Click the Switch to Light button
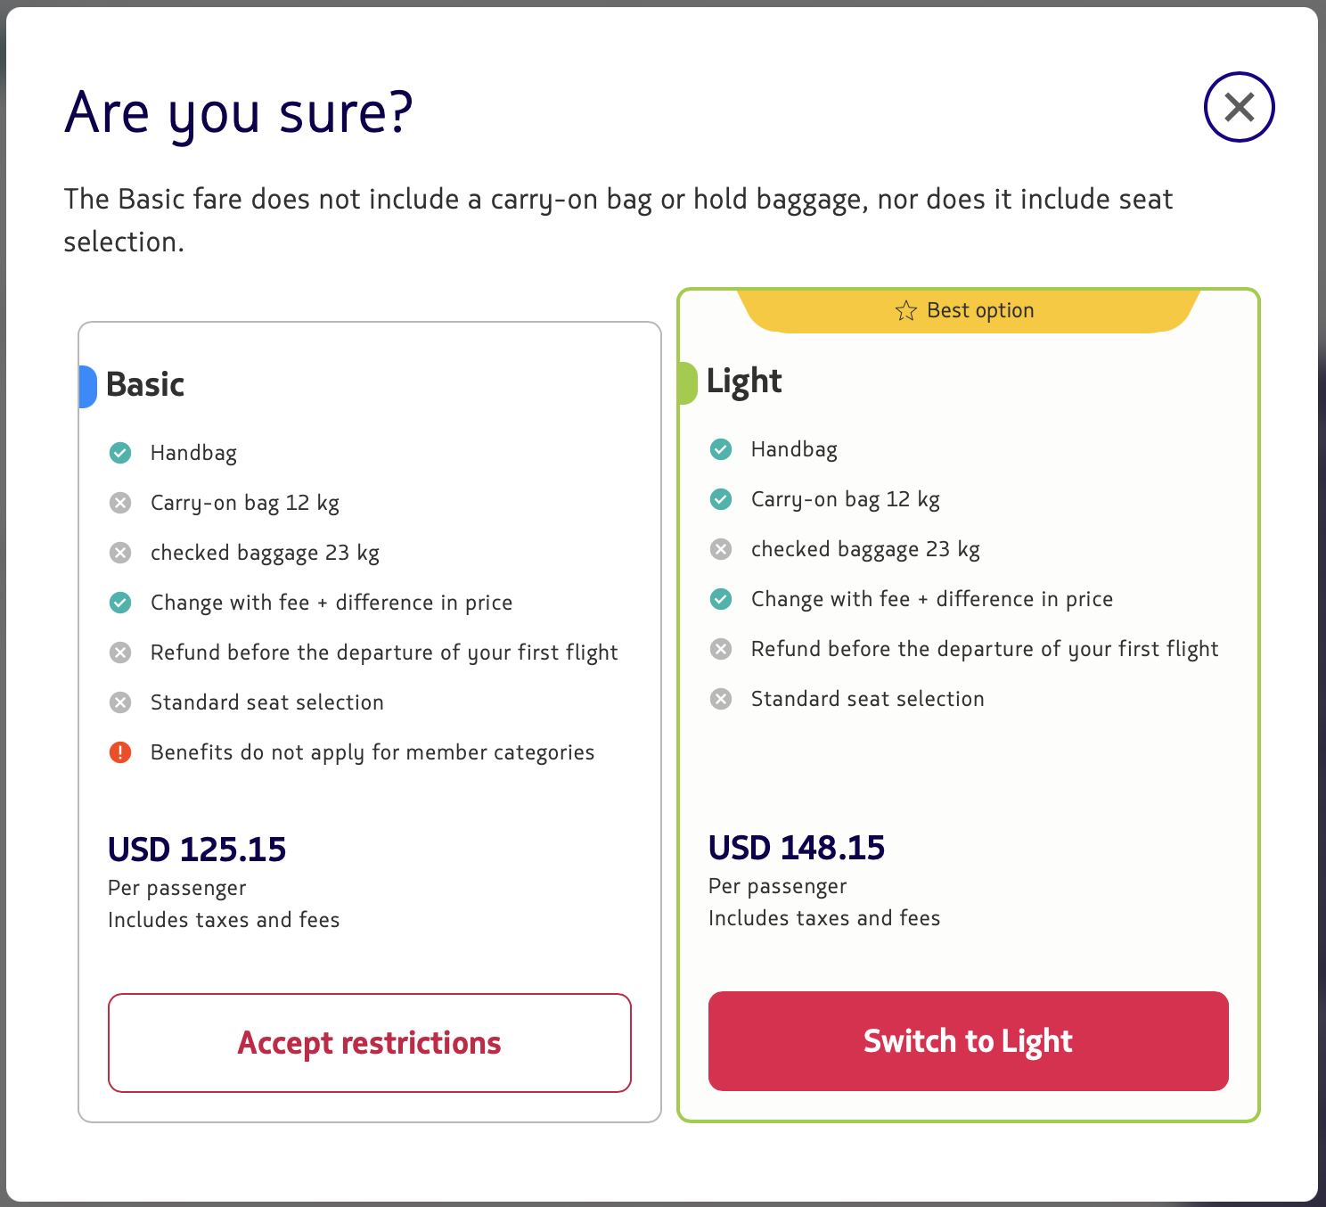 coord(969,1041)
